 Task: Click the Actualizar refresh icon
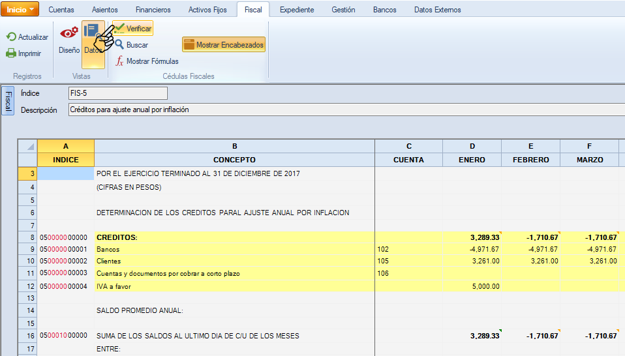(x=12, y=37)
